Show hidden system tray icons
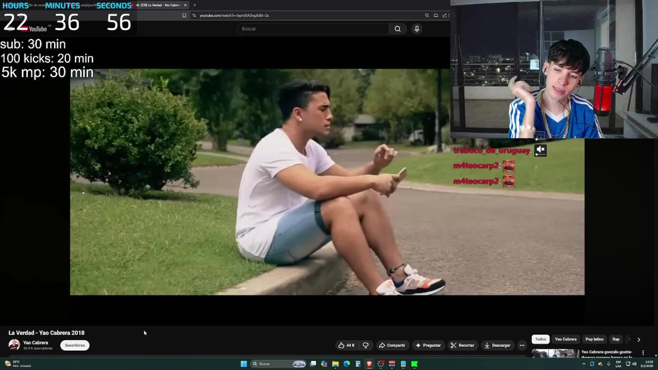Screen dimensions: 658x370 584,364
